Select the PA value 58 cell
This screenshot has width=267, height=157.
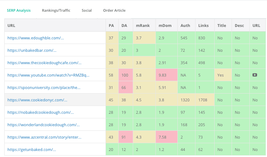[x=112, y=75]
